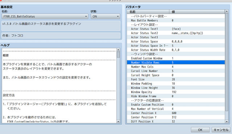
Task: Select the Actor Status Width Rate row
Action: tap(176, 50)
